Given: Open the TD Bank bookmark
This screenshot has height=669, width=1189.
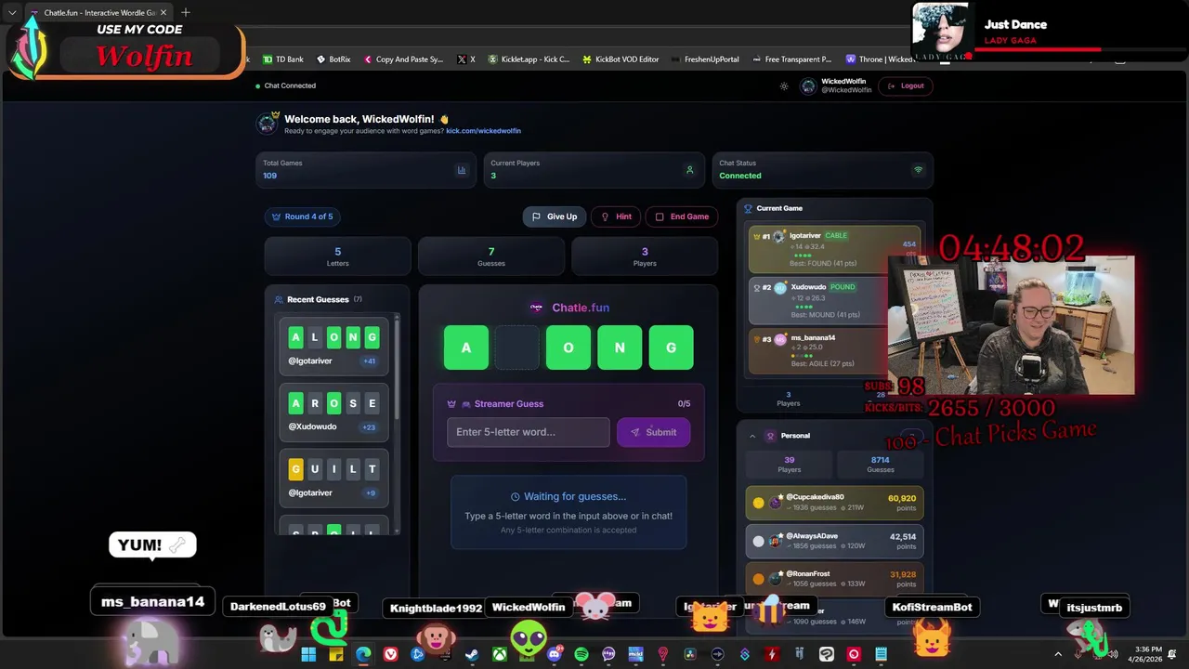Looking at the screenshot, I should click(x=283, y=59).
